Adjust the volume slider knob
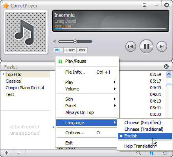 [75, 42]
